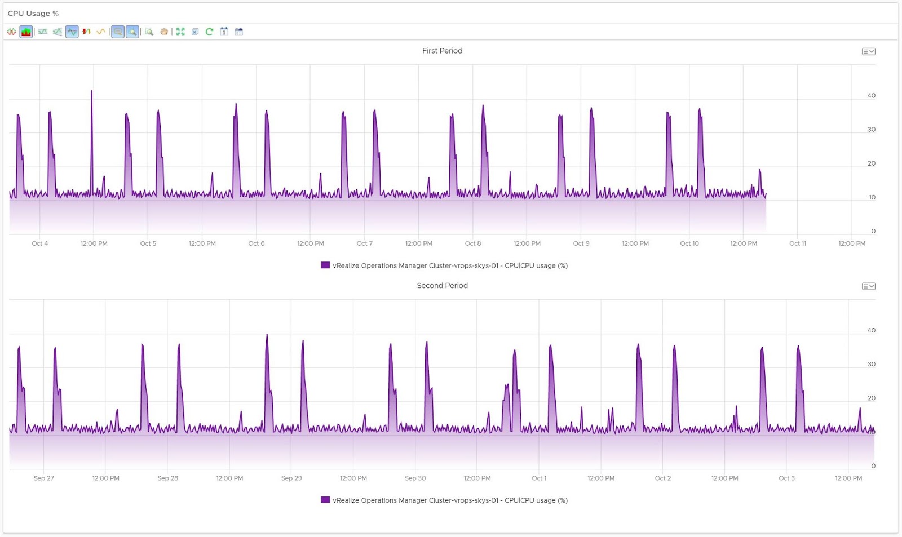Click purple legend swatch under First Period chart
Image resolution: width=902 pixels, height=537 pixels.
click(325, 265)
